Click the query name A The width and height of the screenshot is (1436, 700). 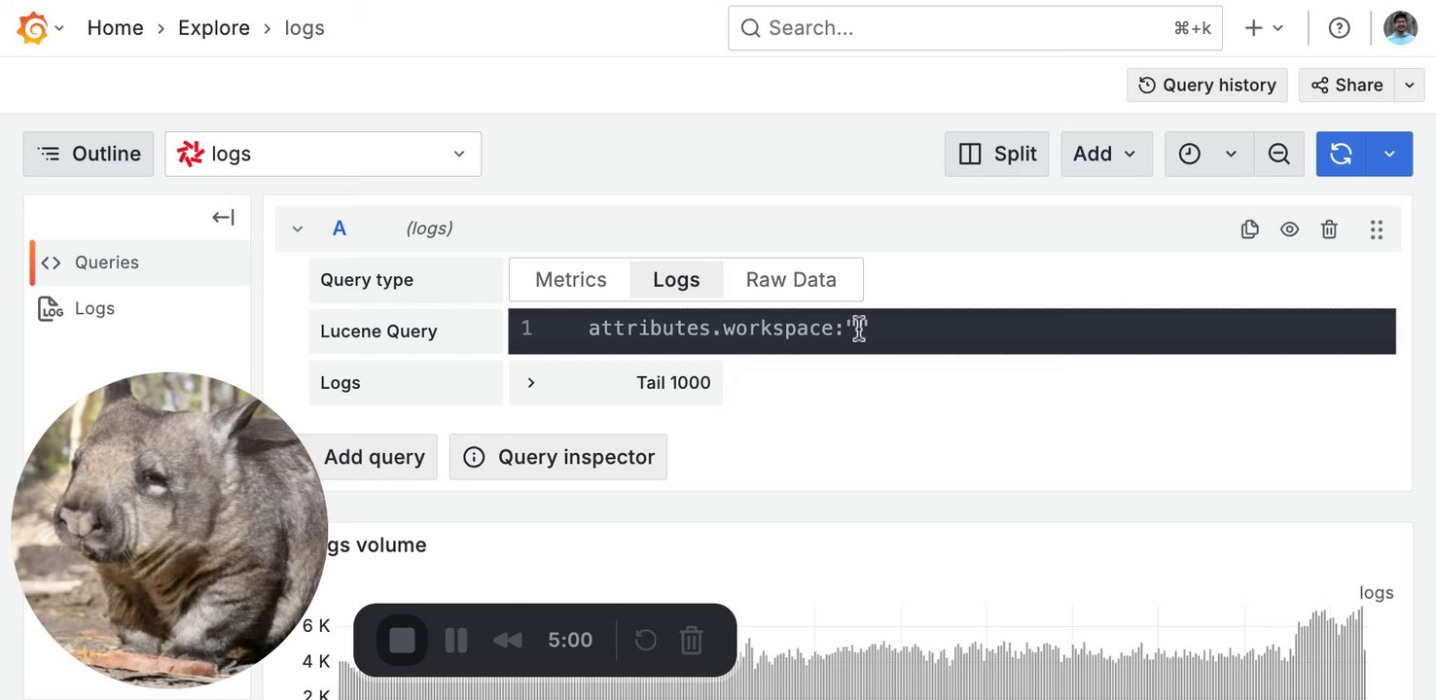coord(340,228)
